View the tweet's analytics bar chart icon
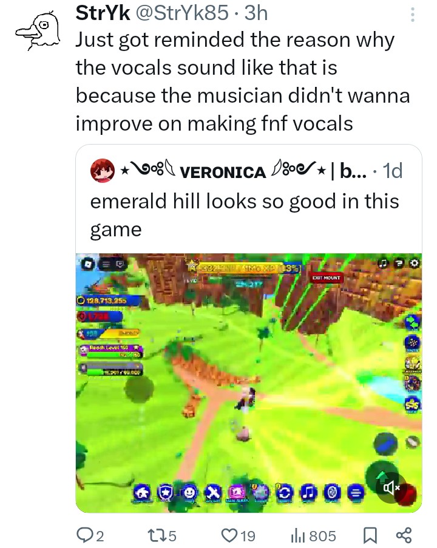 coord(313,535)
